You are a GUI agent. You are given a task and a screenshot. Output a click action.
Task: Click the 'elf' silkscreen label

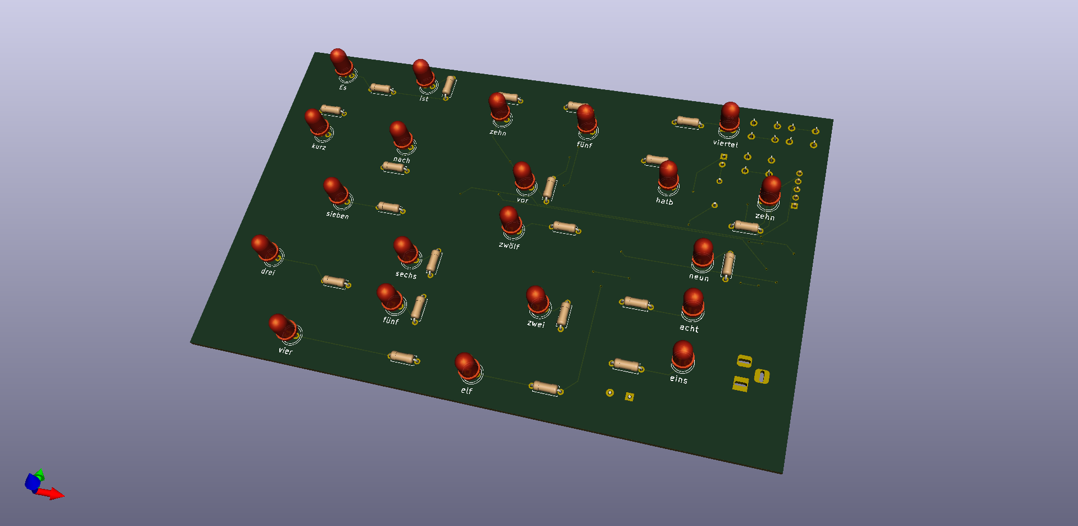pyautogui.click(x=466, y=391)
